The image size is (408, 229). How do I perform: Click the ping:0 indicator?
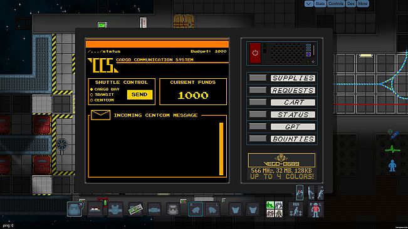click(x=8, y=225)
